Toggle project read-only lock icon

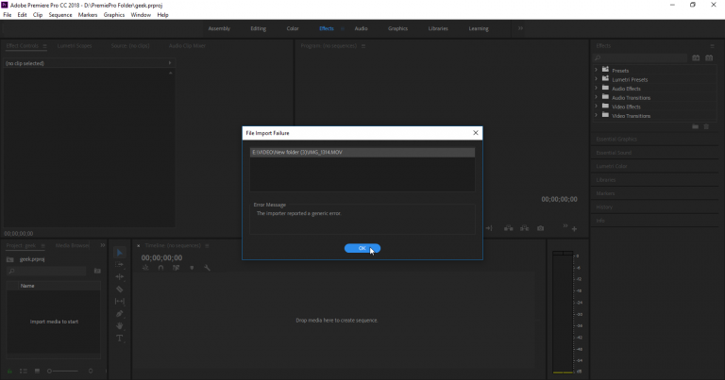click(x=9, y=371)
